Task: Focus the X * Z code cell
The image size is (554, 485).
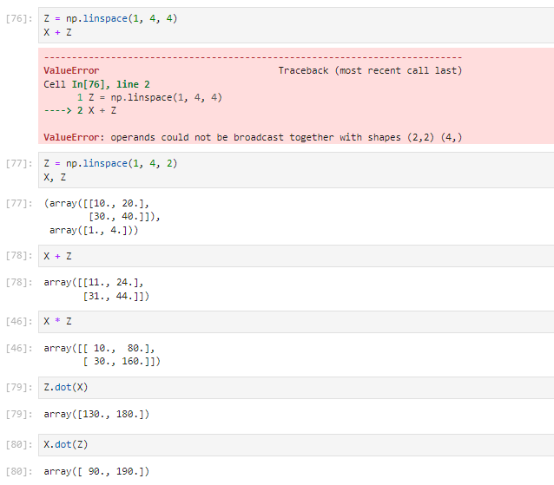Action: [x=296, y=322]
